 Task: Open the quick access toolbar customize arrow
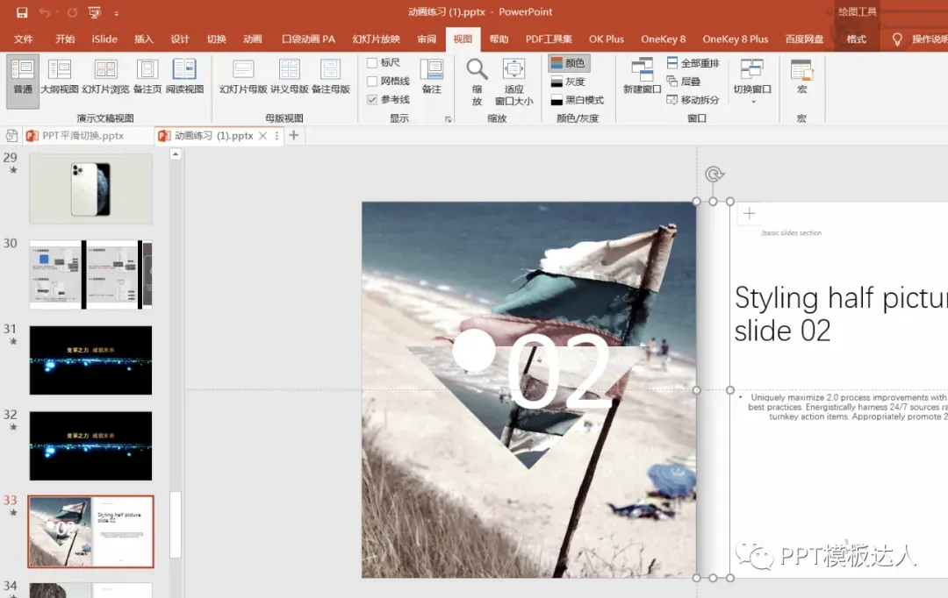tap(116, 12)
